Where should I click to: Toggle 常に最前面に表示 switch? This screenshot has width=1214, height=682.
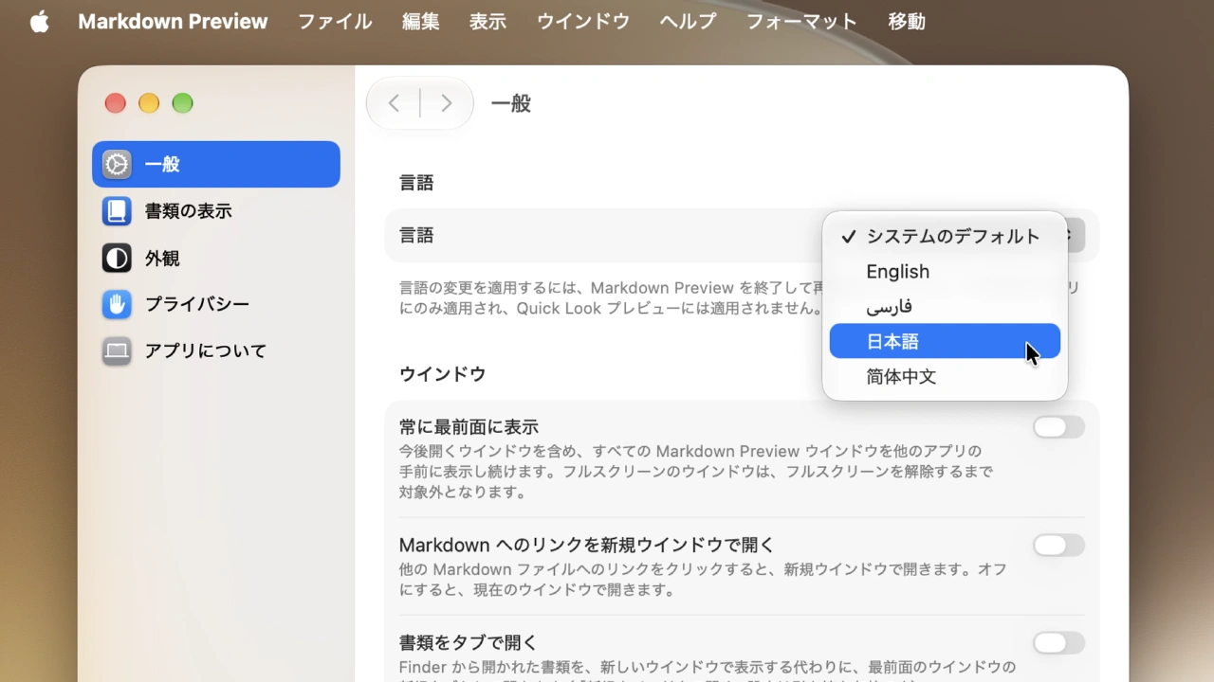pyautogui.click(x=1058, y=427)
